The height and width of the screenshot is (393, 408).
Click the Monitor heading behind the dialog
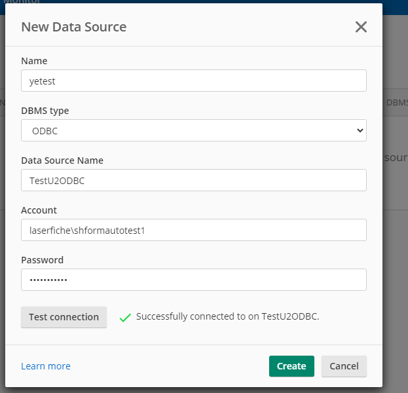coord(23,2)
